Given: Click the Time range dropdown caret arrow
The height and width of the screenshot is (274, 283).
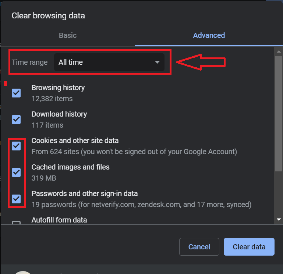Looking at the screenshot, I should click(x=157, y=62).
